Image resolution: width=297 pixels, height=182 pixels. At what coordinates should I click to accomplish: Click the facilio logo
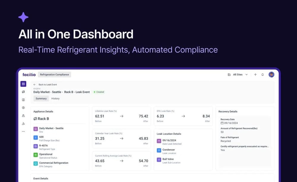(x=29, y=75)
